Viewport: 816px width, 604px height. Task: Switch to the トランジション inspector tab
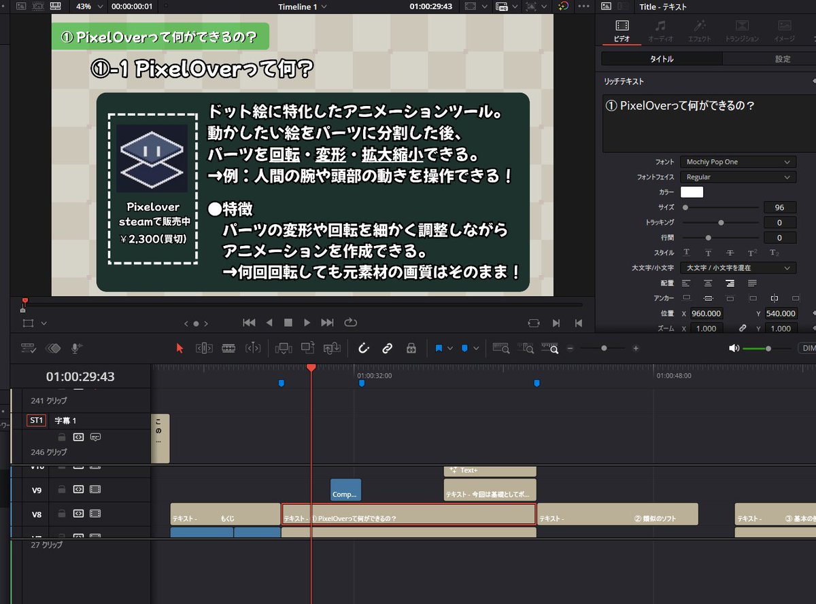click(x=742, y=31)
